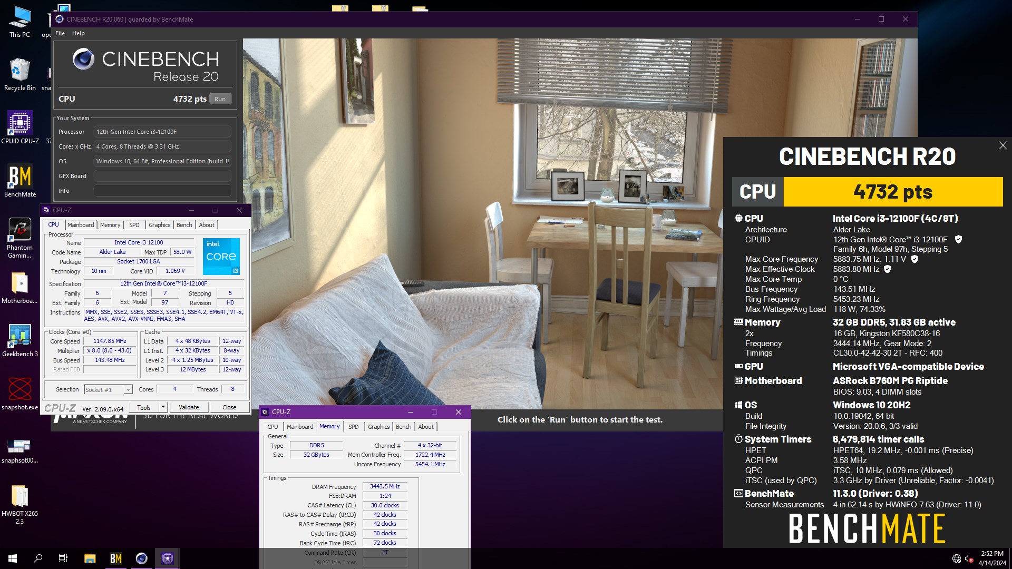Run the CPU benchmark
Viewport: 1012px width, 569px height.
point(220,99)
